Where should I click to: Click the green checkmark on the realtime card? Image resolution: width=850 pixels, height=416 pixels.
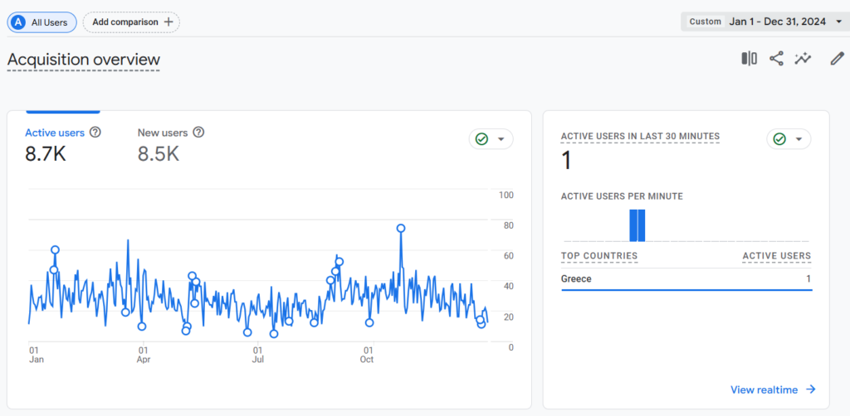(779, 139)
